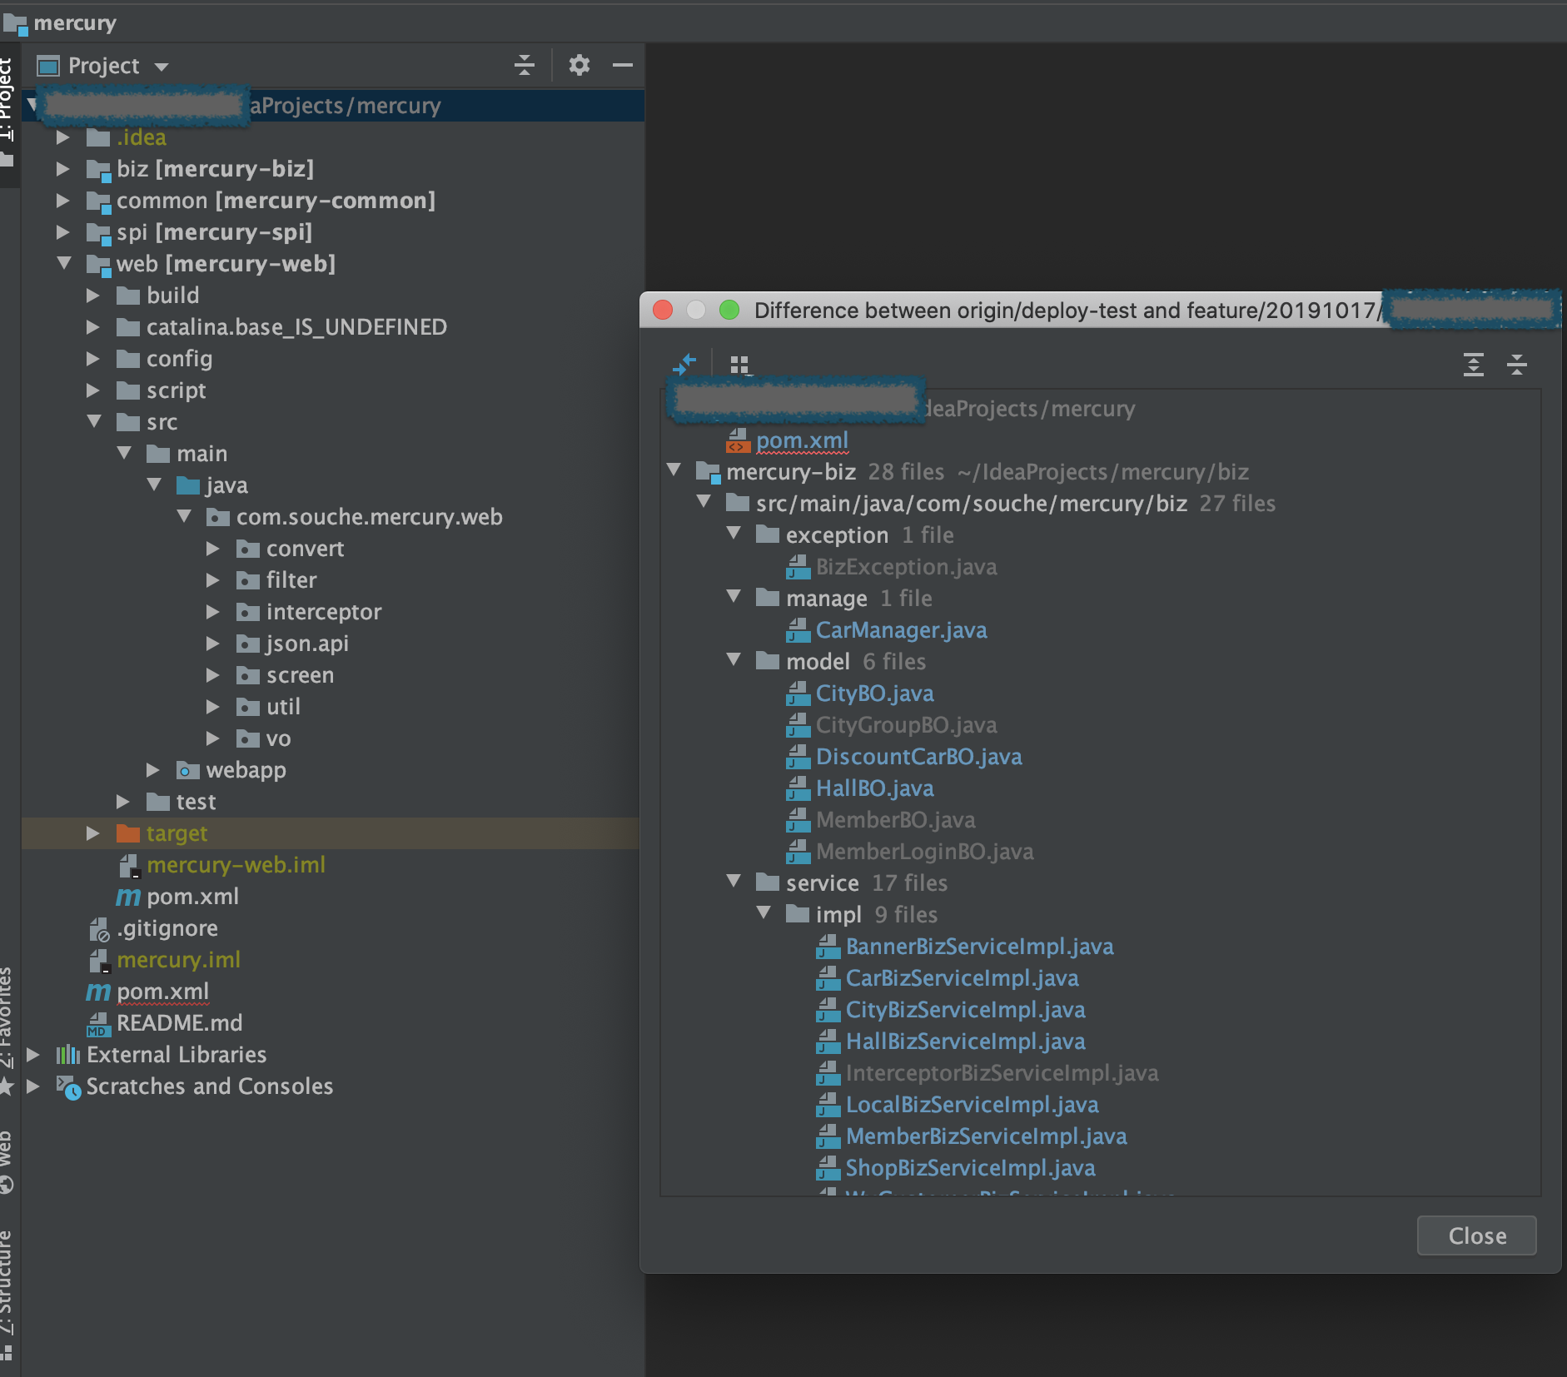Select the mercury.iml file

tap(178, 960)
